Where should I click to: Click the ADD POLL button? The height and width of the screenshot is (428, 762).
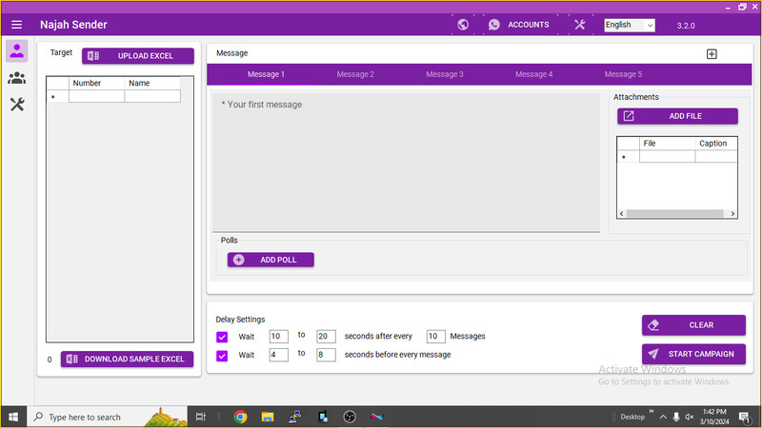(x=271, y=260)
